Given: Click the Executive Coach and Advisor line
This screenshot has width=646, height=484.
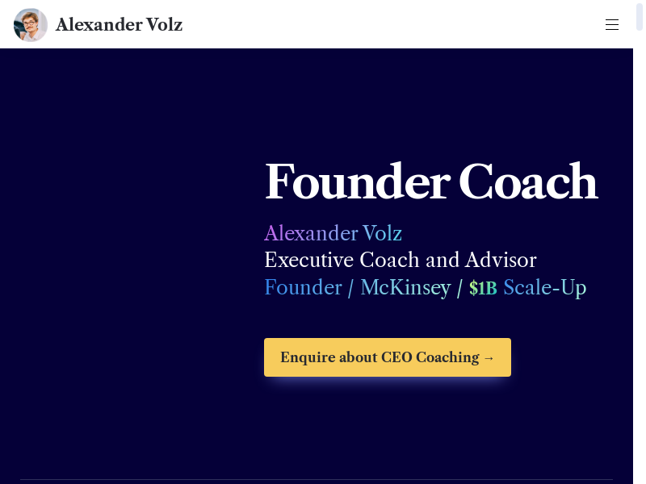Looking at the screenshot, I should pyautogui.click(x=400, y=261).
